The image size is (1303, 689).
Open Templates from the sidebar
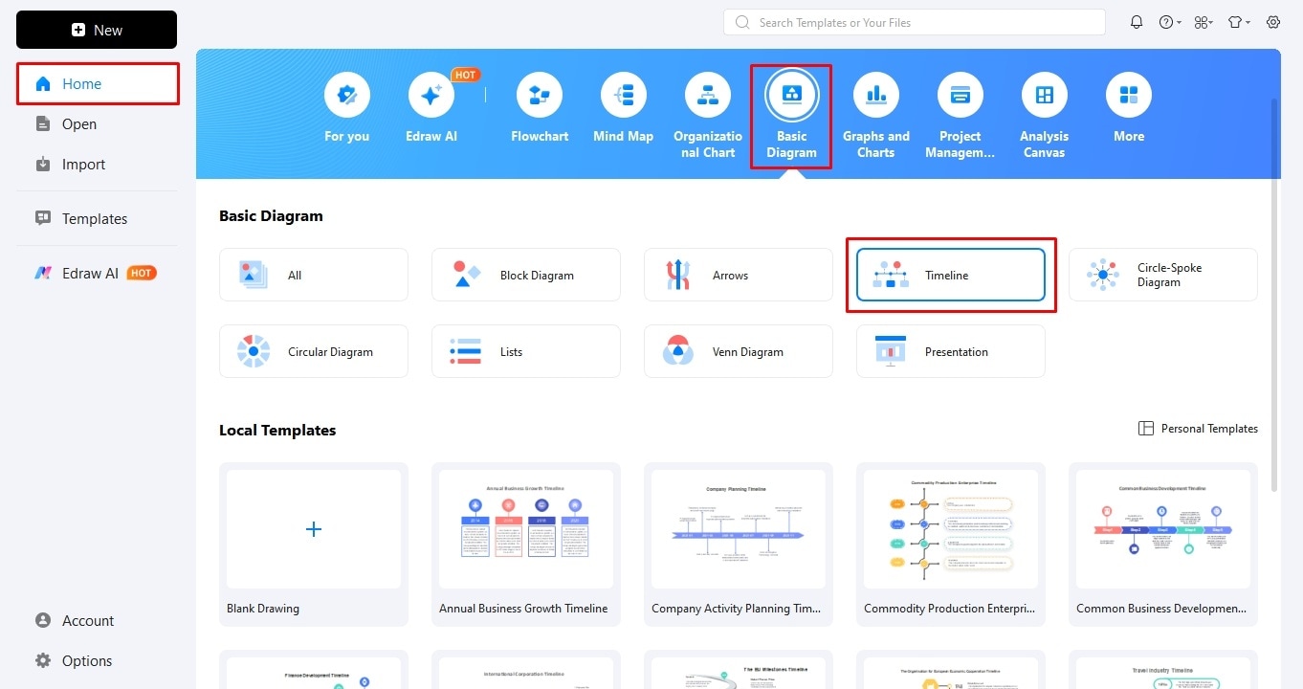coord(97,219)
